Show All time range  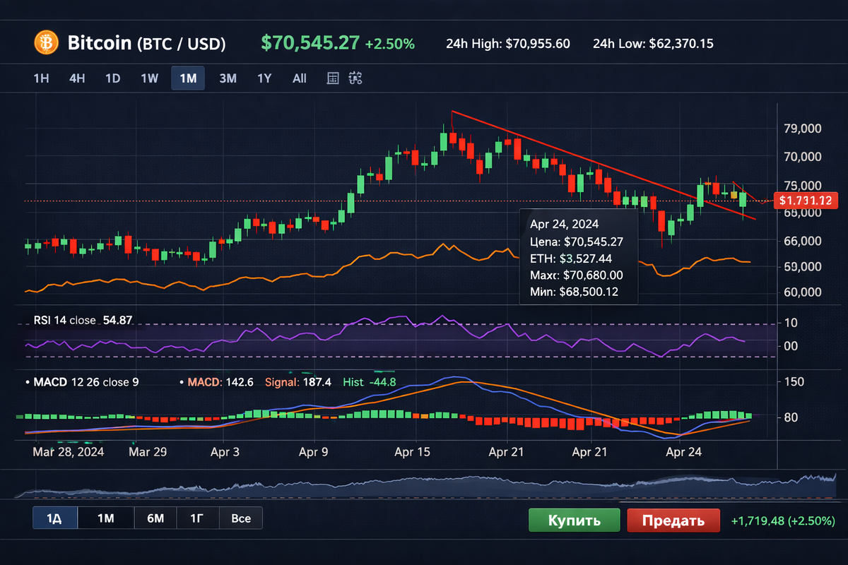pos(300,78)
